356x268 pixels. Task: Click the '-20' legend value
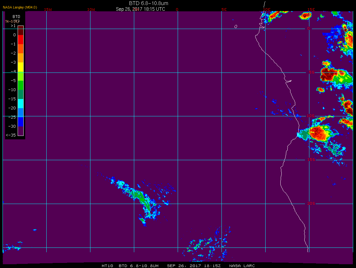12,108
